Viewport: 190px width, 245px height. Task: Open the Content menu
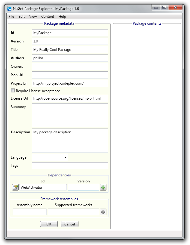pyautogui.click(x=47, y=17)
